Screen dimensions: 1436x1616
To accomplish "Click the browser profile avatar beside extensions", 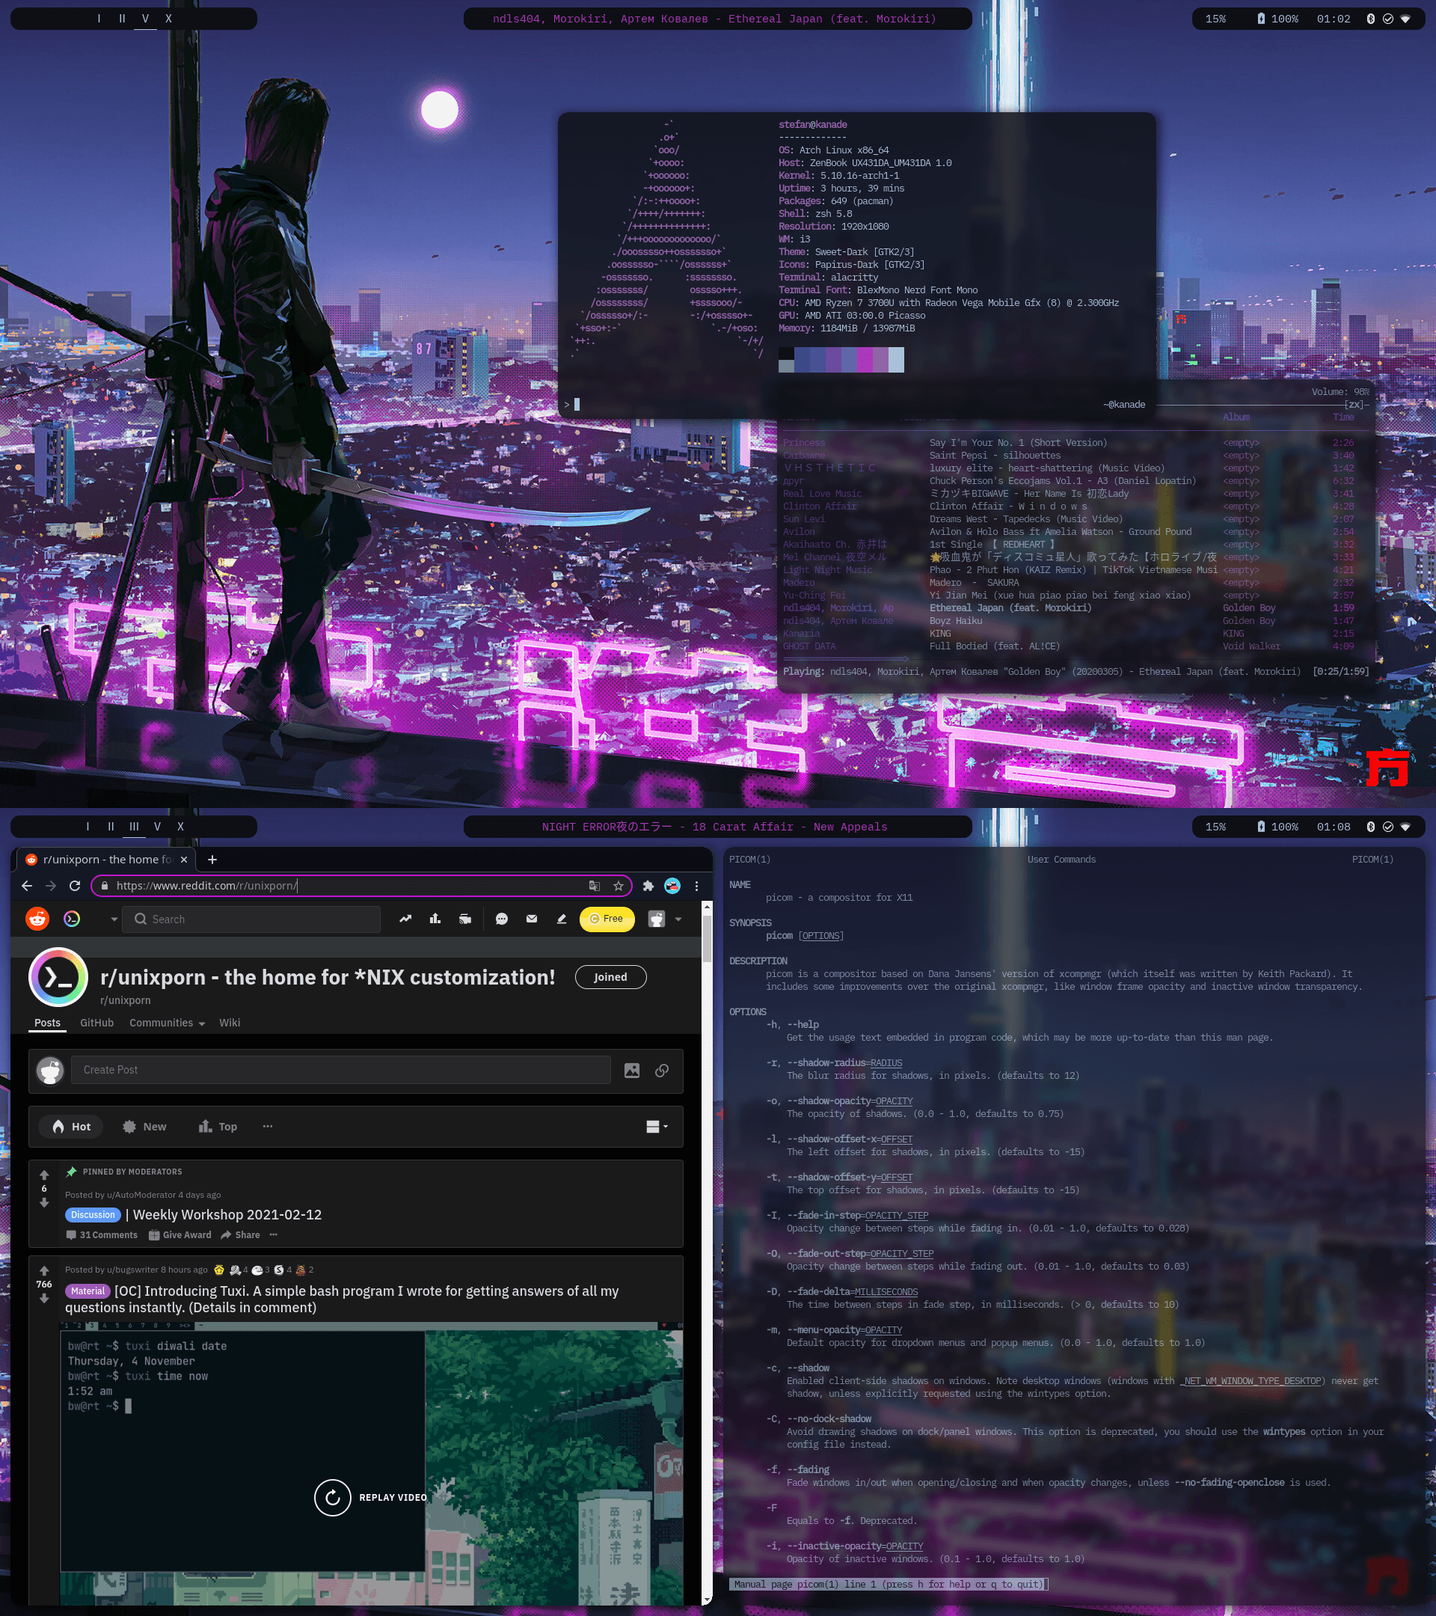I will click(672, 886).
